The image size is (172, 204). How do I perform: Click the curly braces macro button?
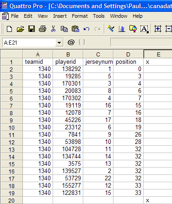pos(82,42)
